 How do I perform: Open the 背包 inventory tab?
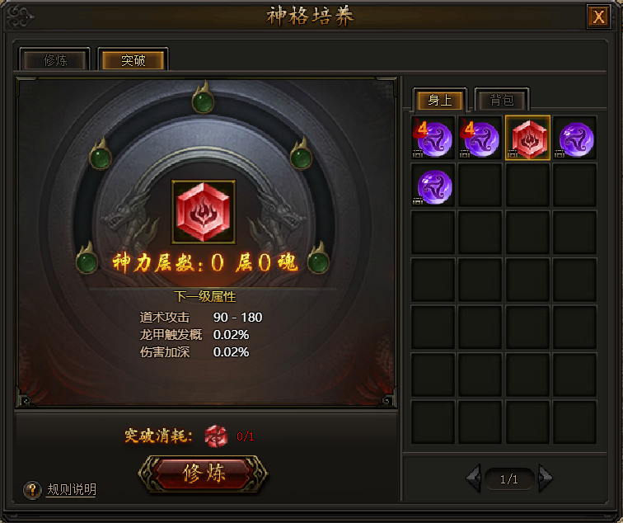502,100
